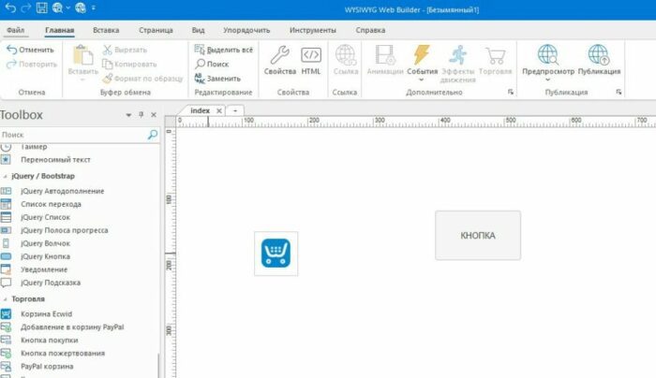Select Список перехода in Toolbox

pyautogui.click(x=51, y=204)
